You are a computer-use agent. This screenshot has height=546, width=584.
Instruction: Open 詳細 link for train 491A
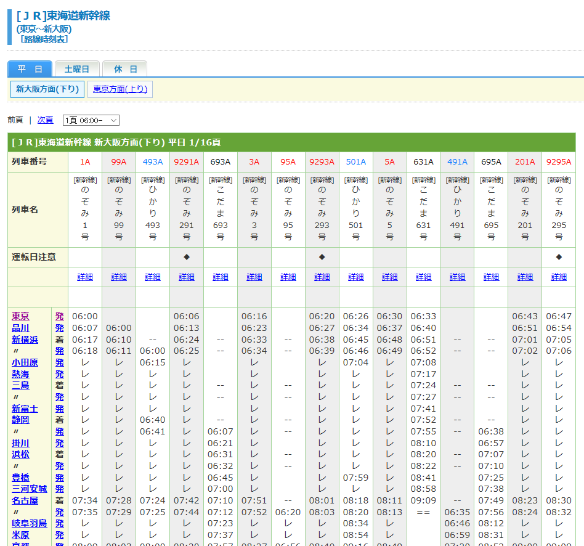457,277
